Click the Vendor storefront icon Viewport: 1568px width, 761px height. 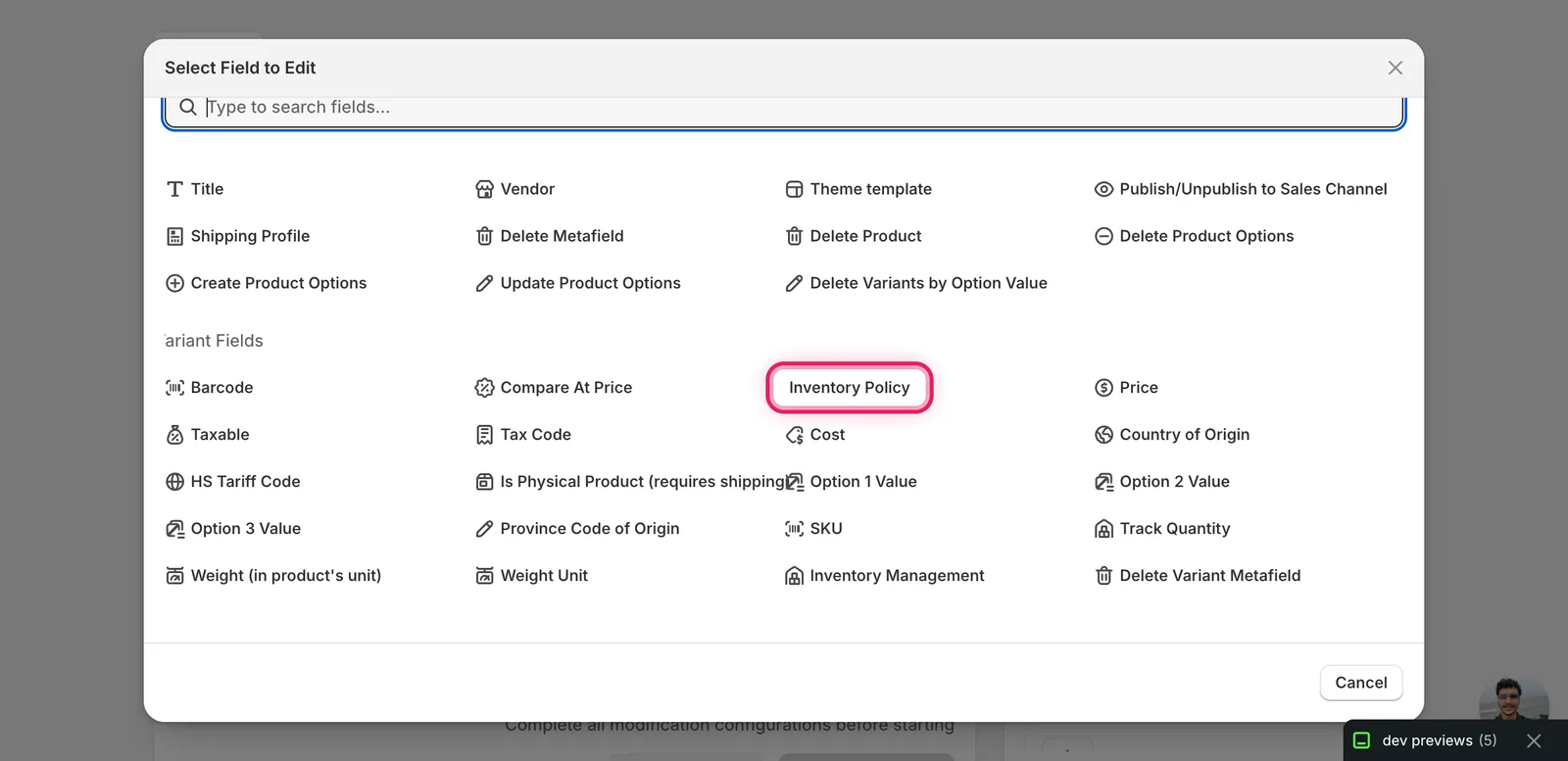(484, 189)
